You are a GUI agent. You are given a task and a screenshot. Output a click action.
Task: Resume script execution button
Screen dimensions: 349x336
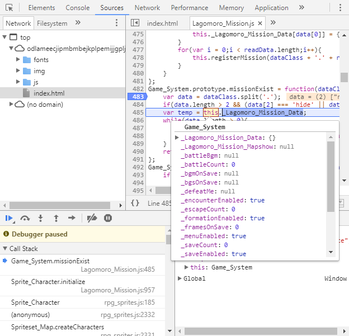[x=9, y=218]
